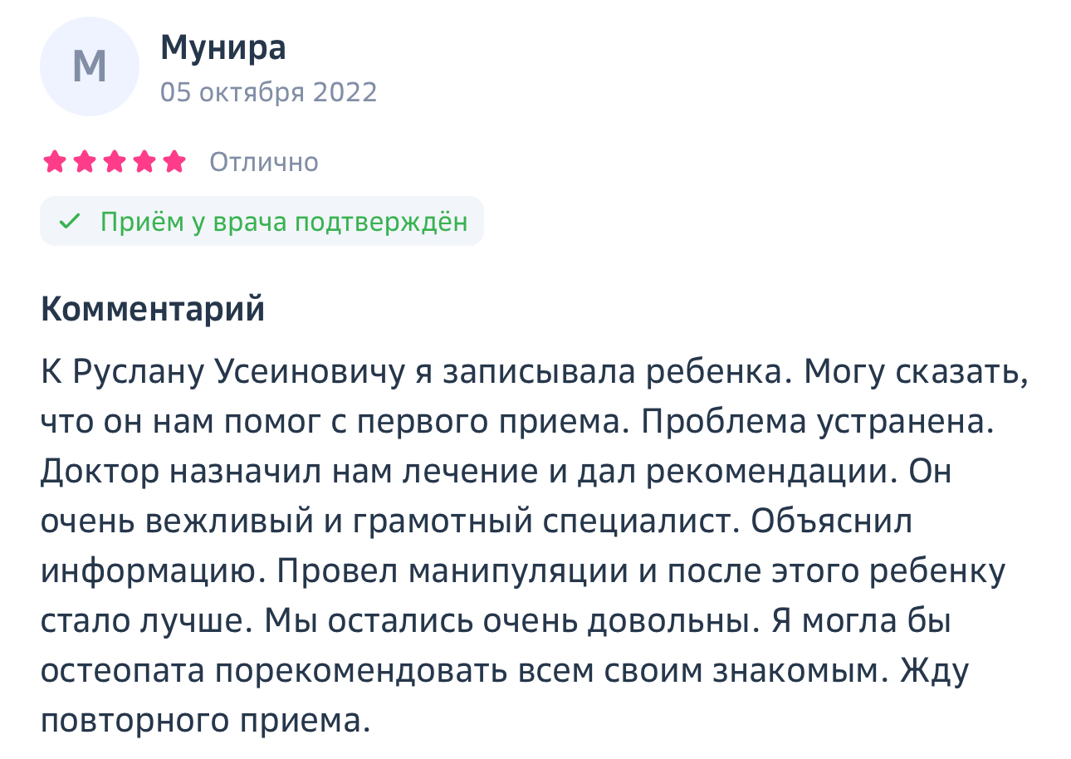The height and width of the screenshot is (759, 1071).
Task: Select the third pink rating star
Action: pyautogui.click(x=115, y=161)
